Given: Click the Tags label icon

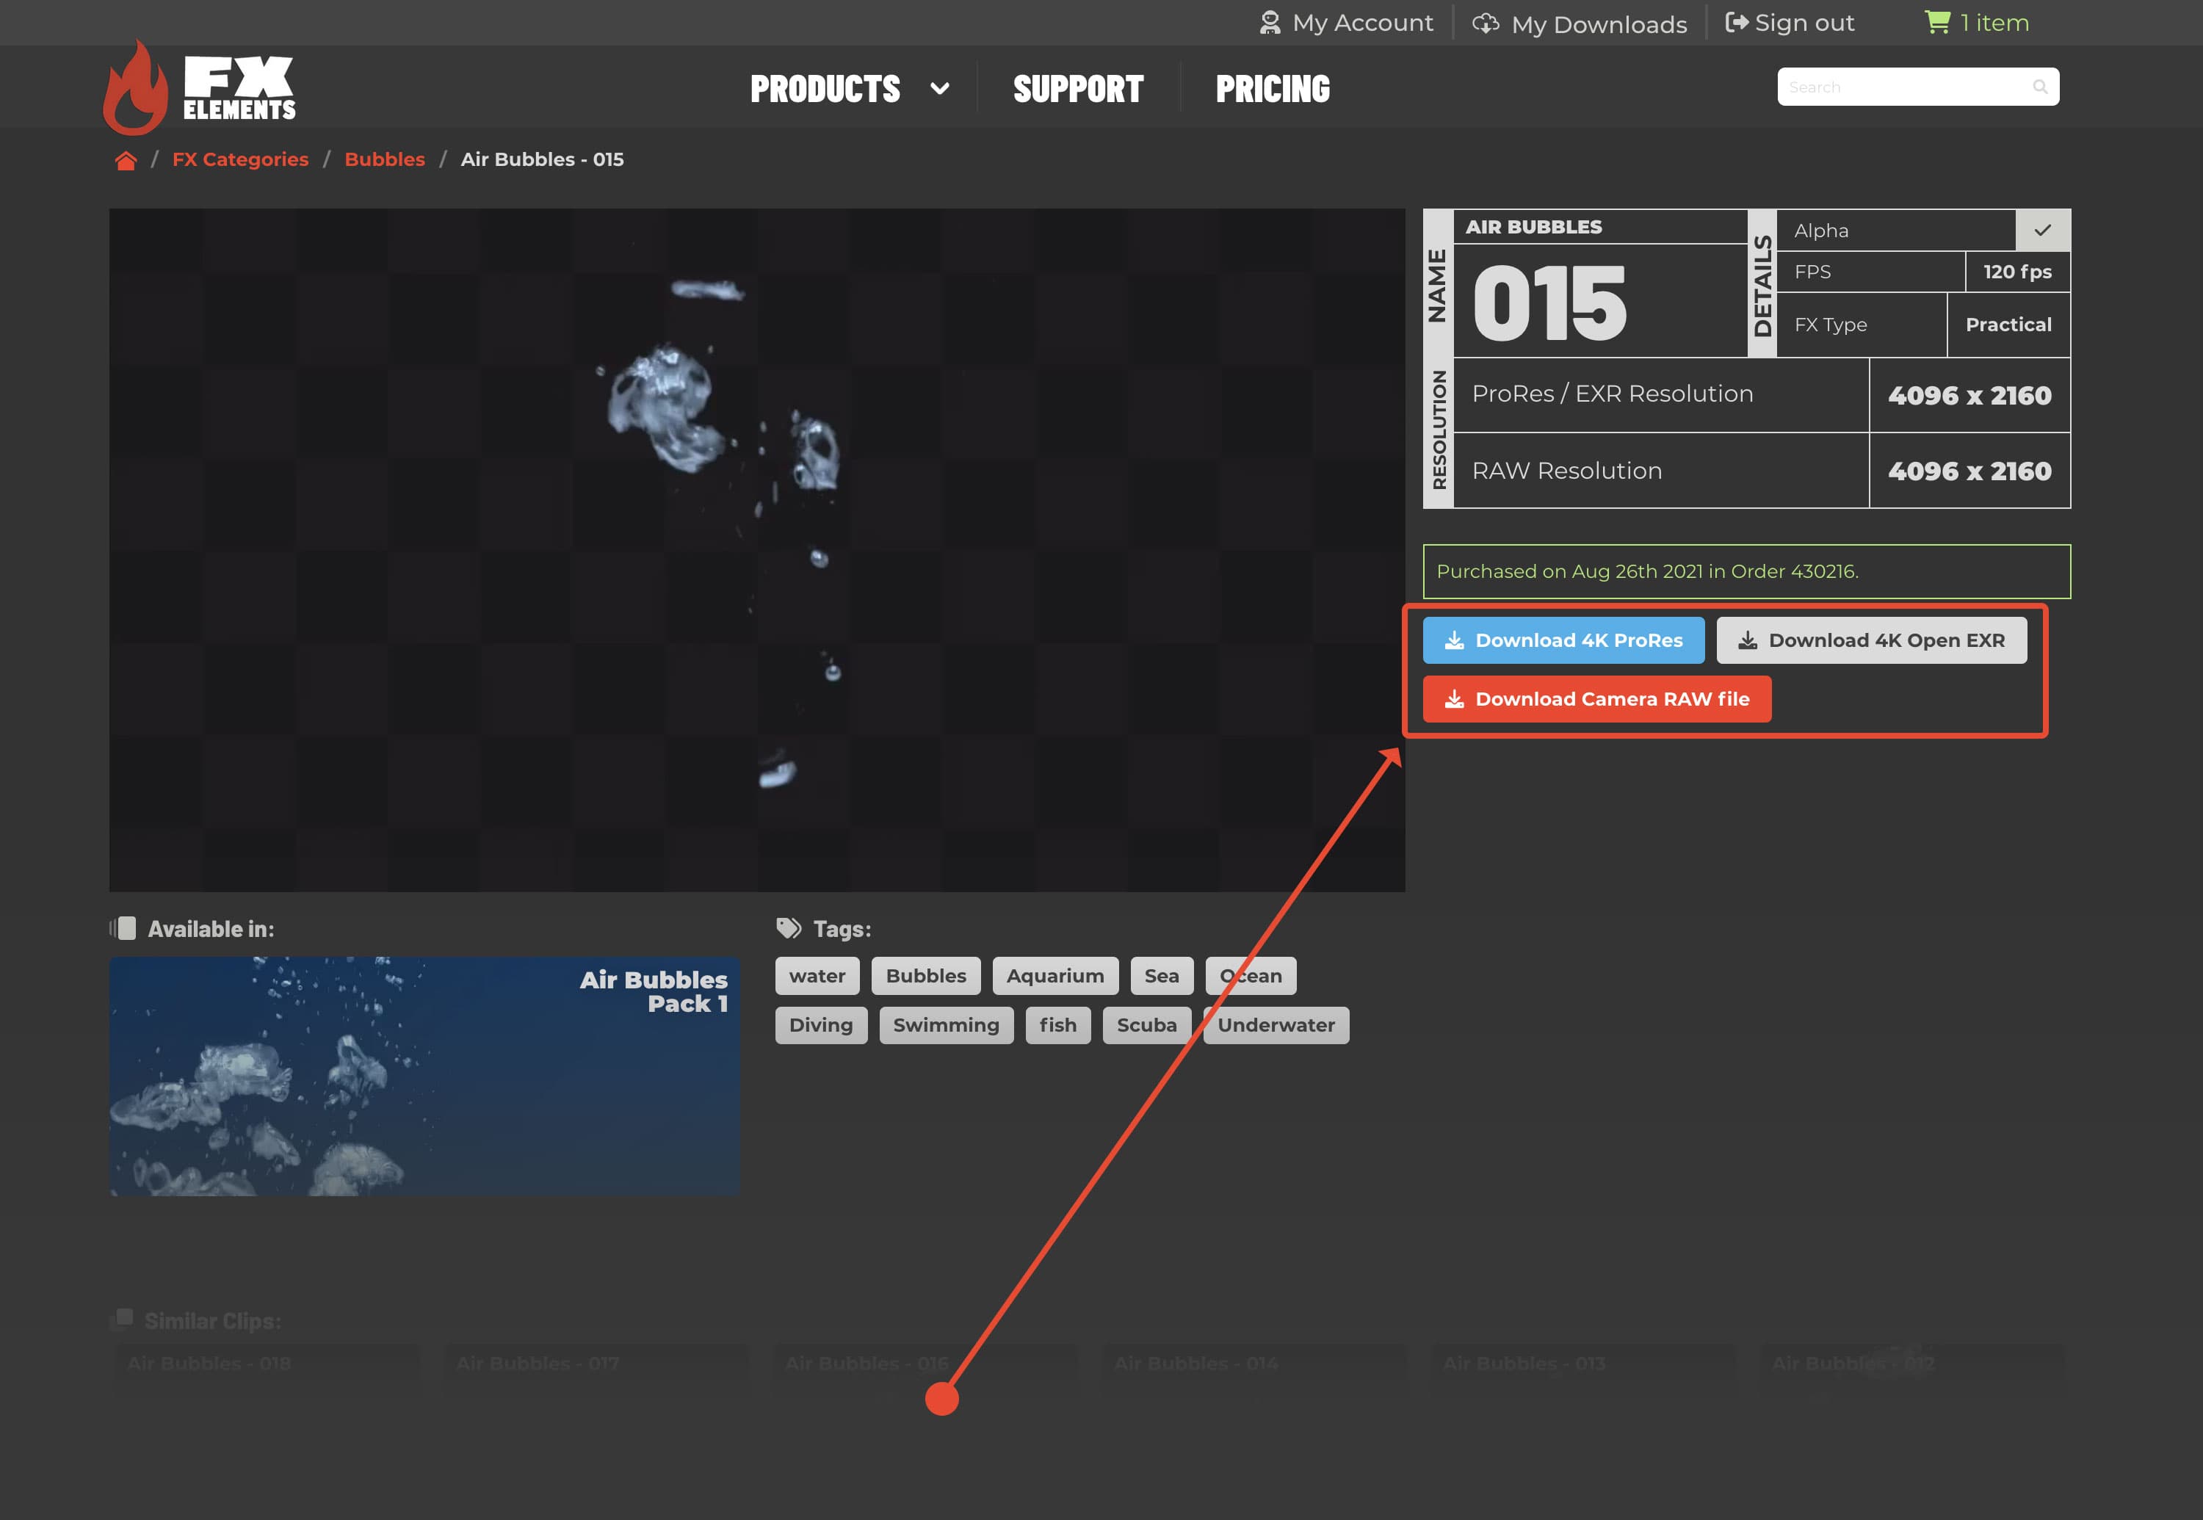Looking at the screenshot, I should pyautogui.click(x=789, y=927).
